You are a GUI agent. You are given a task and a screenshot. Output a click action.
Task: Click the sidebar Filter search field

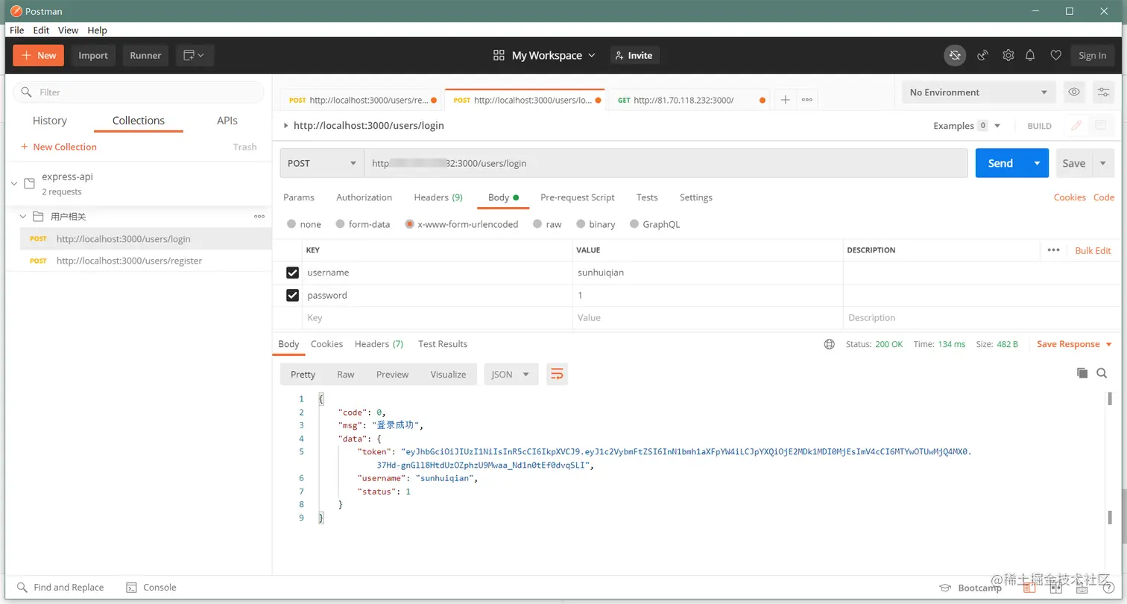[139, 92]
